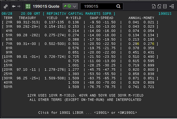This screenshot has height=119, width=177.
Task: Click the related hierarchy tree icon
Action: (x=172, y=6)
